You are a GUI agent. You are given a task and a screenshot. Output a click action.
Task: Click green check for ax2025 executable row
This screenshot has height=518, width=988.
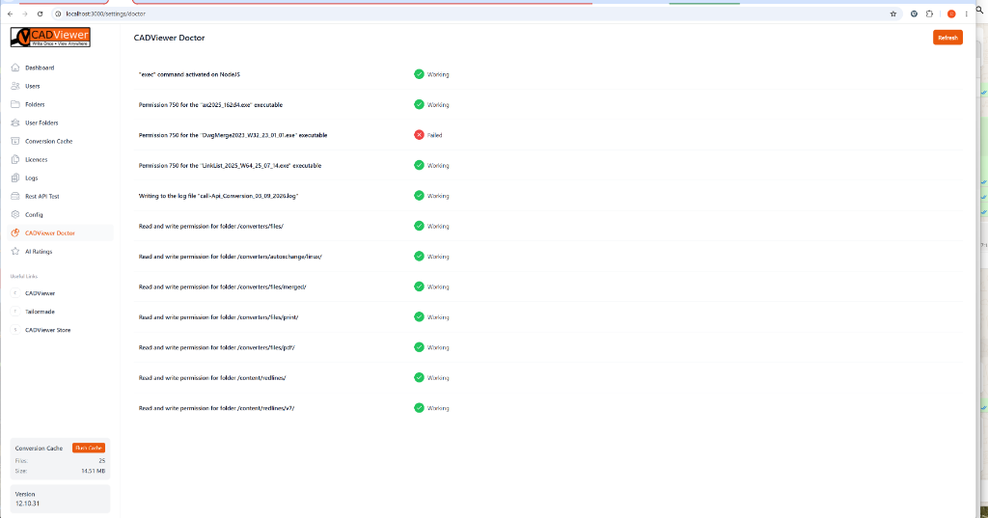click(419, 104)
